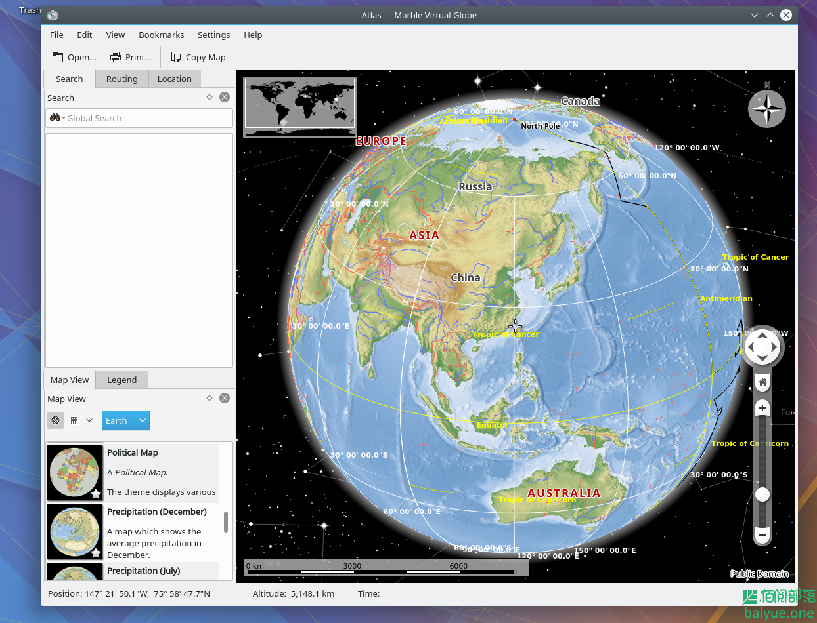This screenshot has height=623, width=817.
Task: Toggle favorite star on Political Map
Action: (x=96, y=494)
